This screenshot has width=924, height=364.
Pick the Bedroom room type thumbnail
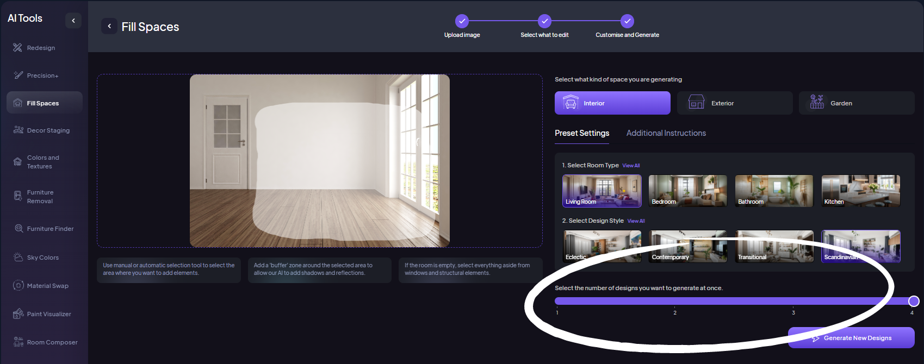point(687,191)
